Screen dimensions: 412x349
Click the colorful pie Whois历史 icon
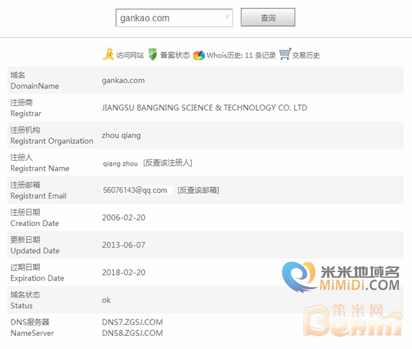pos(198,55)
